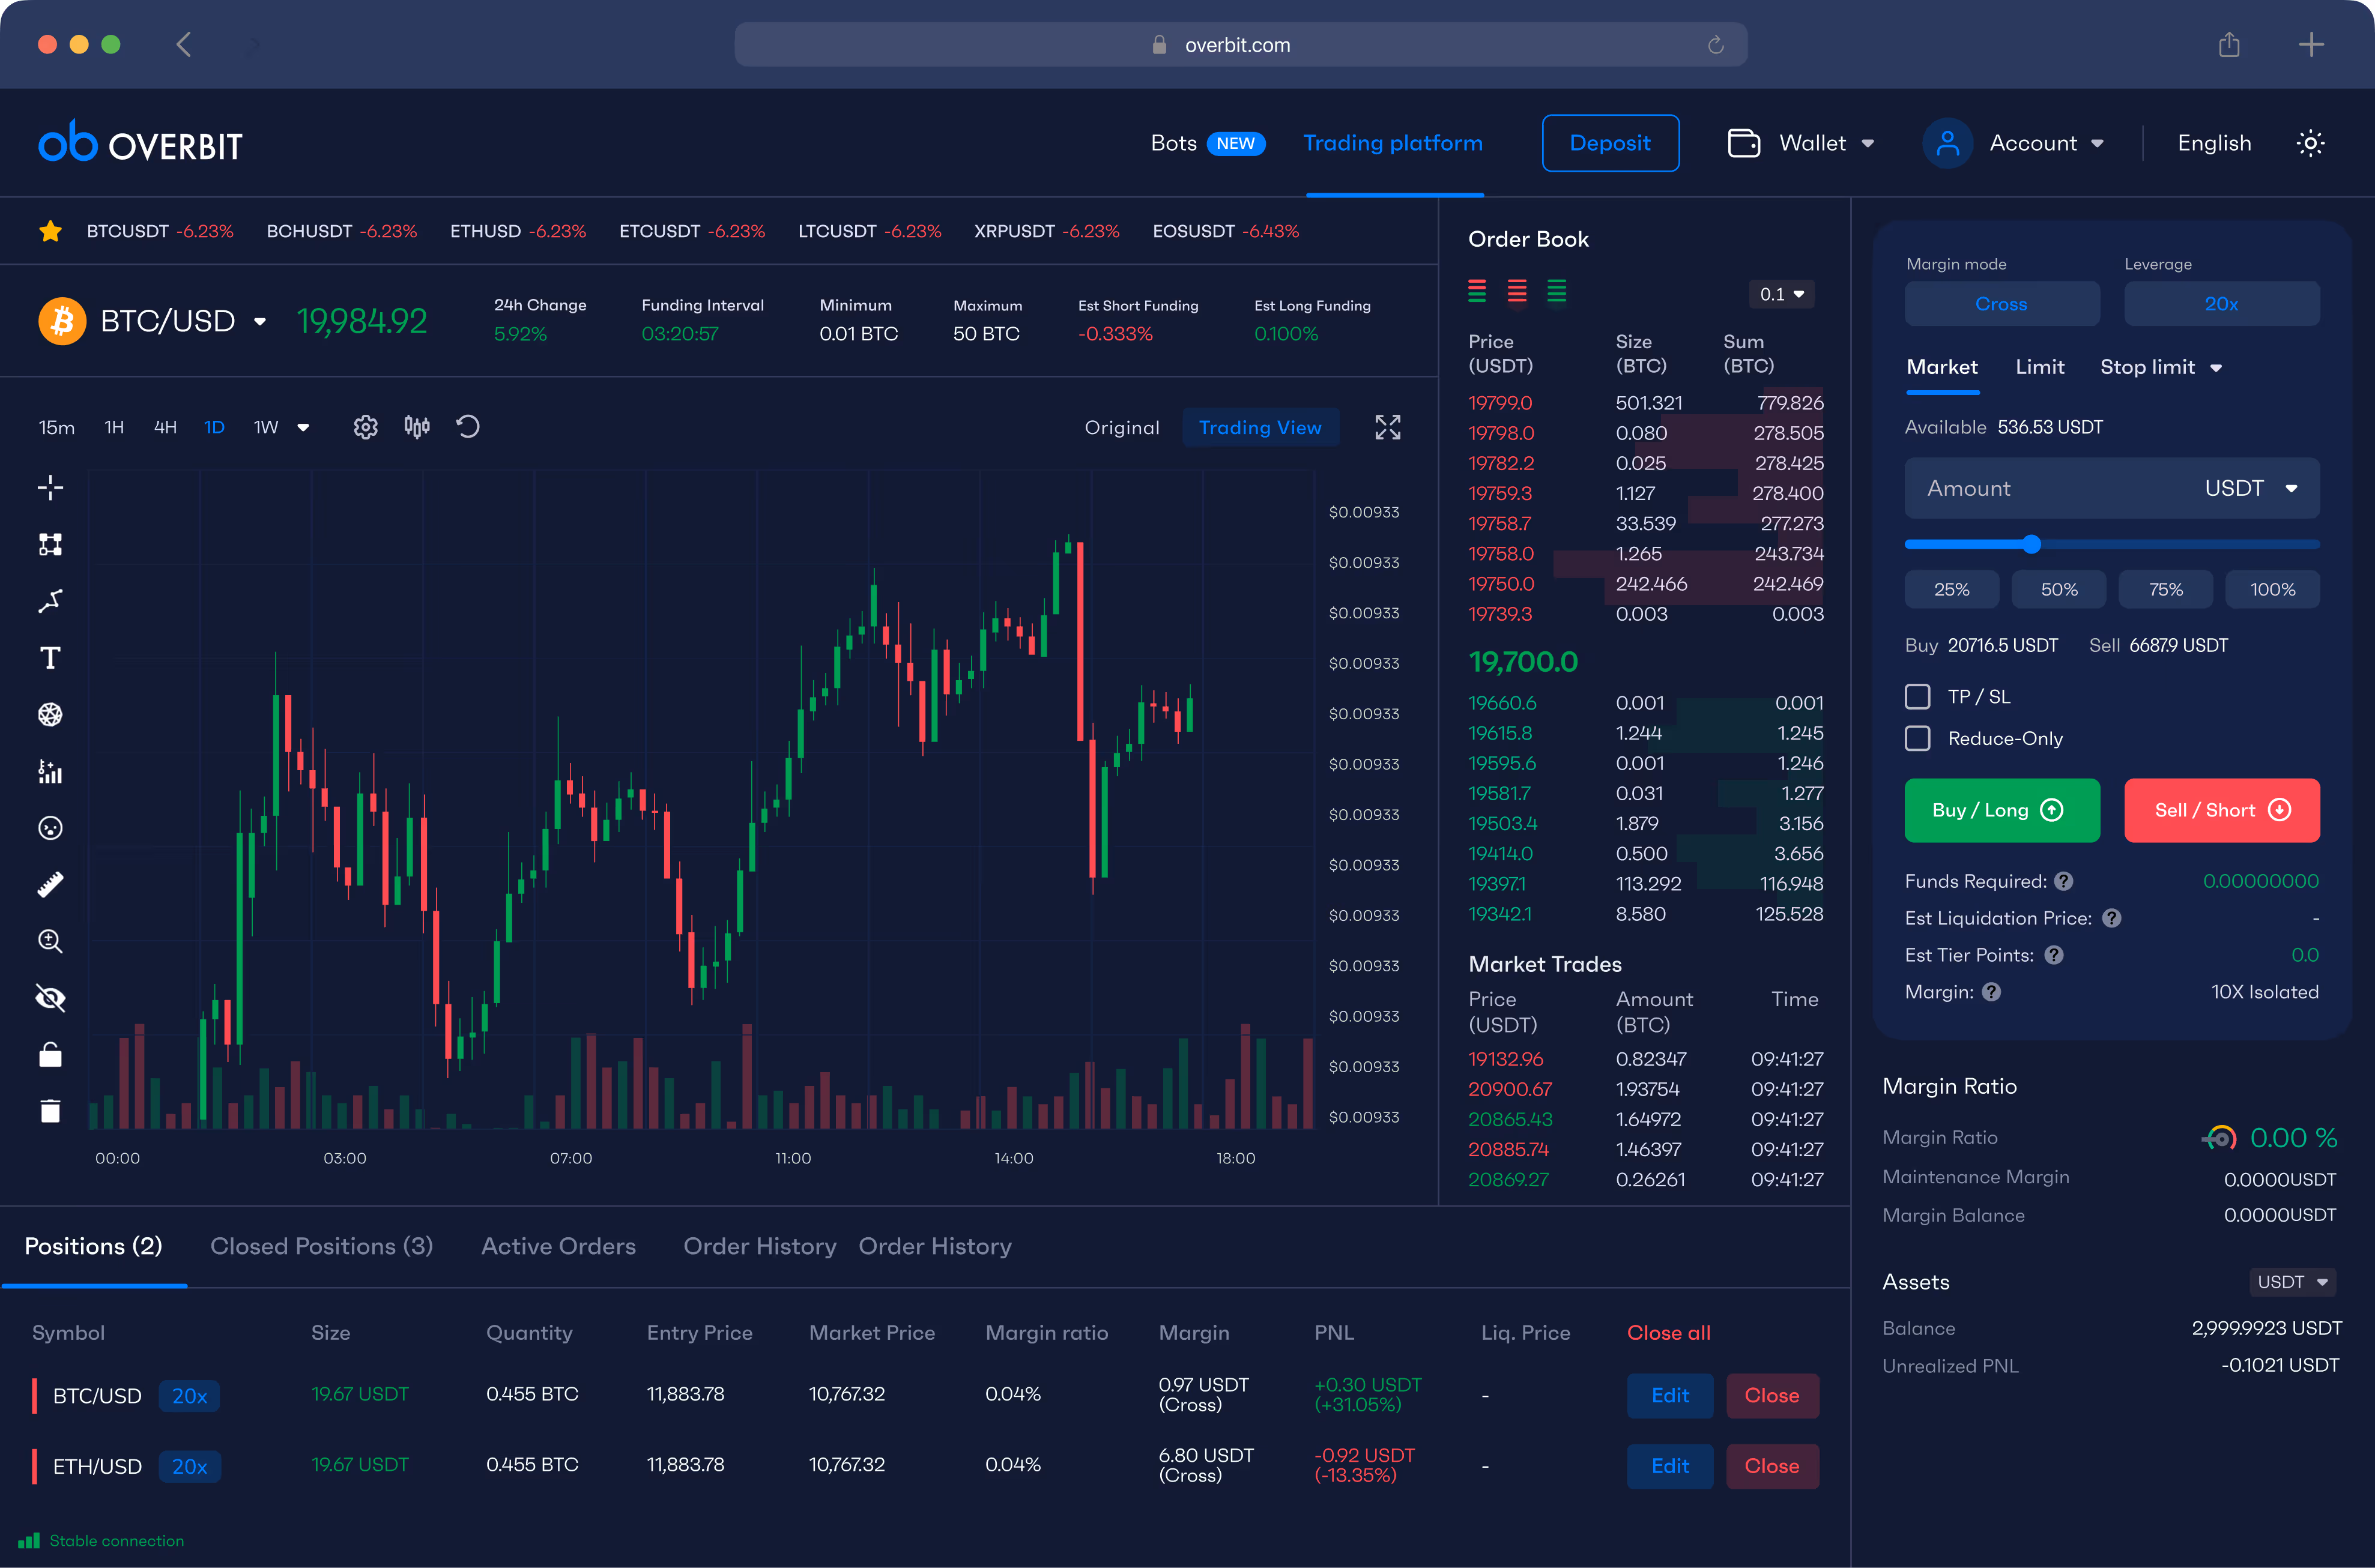The width and height of the screenshot is (2375, 1568).
Task: Click Sell / Short button
Action: coord(2221,810)
